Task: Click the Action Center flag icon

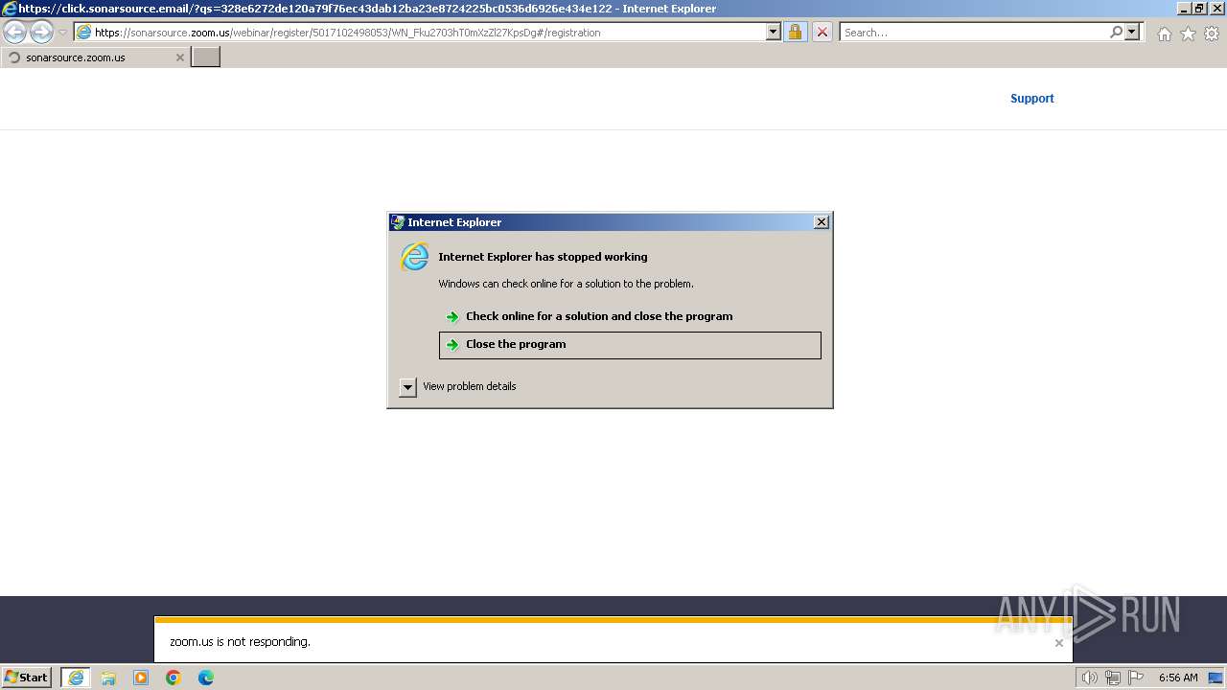Action: pos(1136,678)
